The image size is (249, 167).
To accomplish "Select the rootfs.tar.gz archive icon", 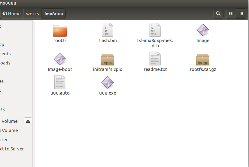I will (203, 60).
